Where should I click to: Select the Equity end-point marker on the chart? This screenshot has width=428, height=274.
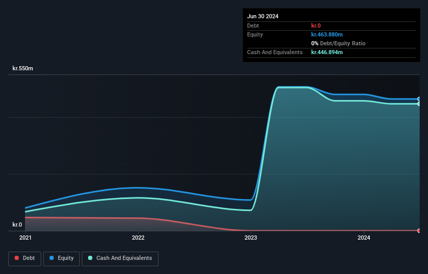click(x=419, y=99)
